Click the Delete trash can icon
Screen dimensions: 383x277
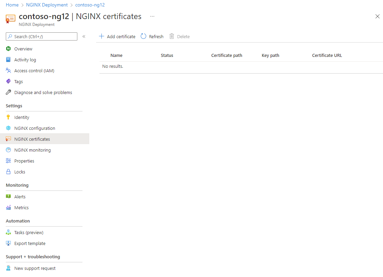[x=172, y=36]
